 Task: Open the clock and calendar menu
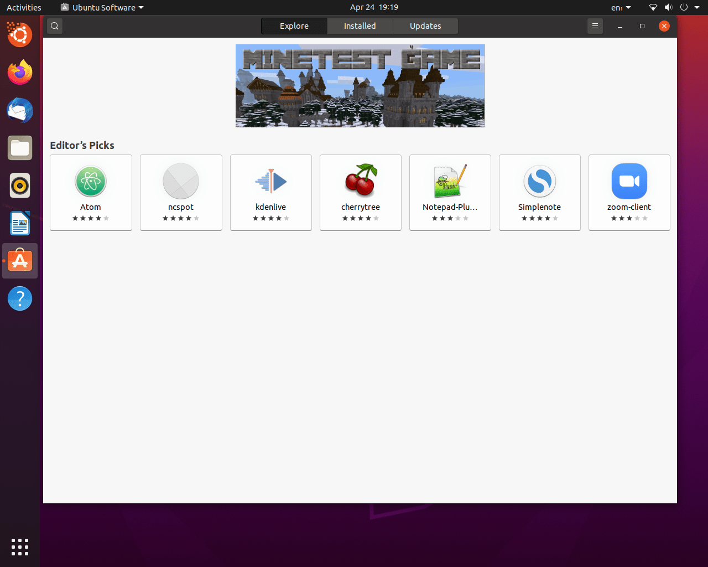point(374,8)
